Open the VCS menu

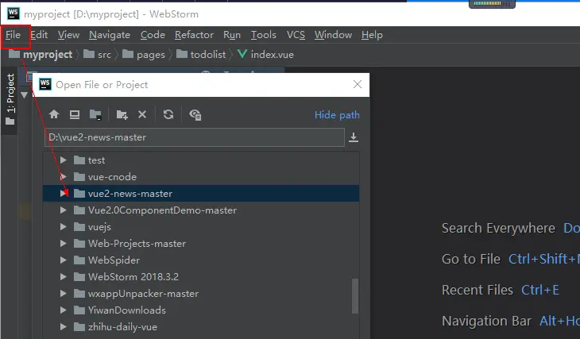pos(296,35)
